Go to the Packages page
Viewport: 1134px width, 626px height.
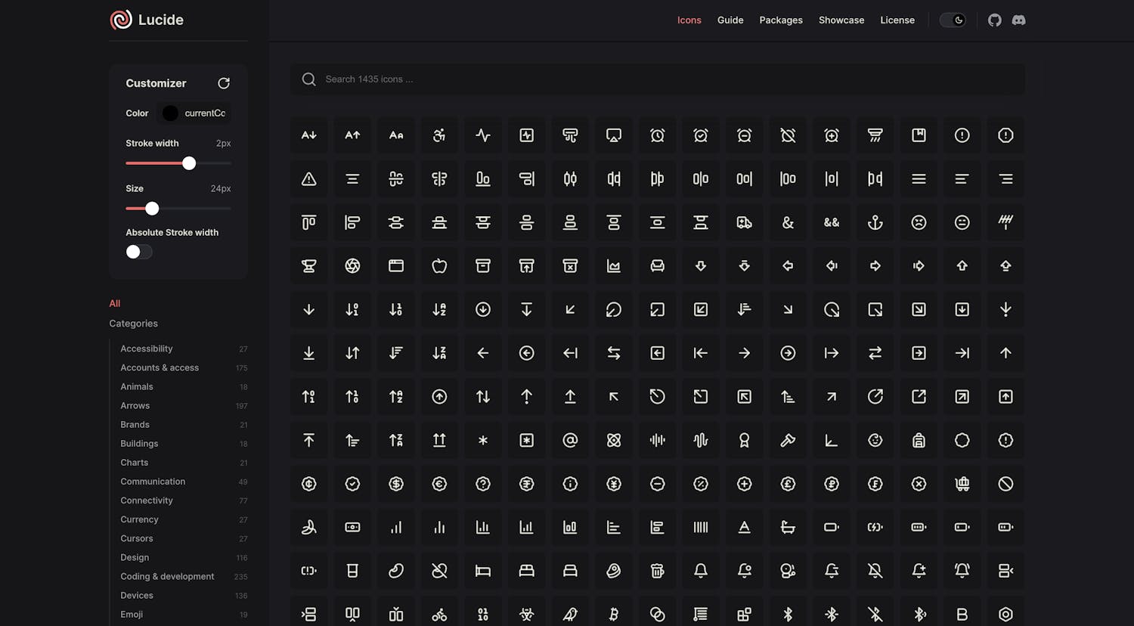pos(781,20)
